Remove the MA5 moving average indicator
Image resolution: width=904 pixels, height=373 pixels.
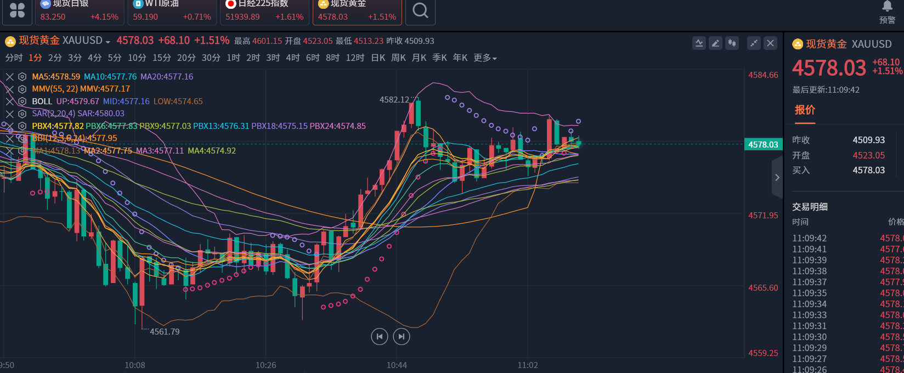[x=10, y=77]
